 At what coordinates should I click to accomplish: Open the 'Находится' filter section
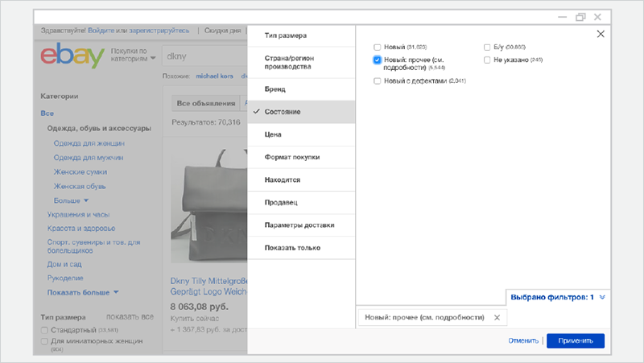click(x=301, y=179)
